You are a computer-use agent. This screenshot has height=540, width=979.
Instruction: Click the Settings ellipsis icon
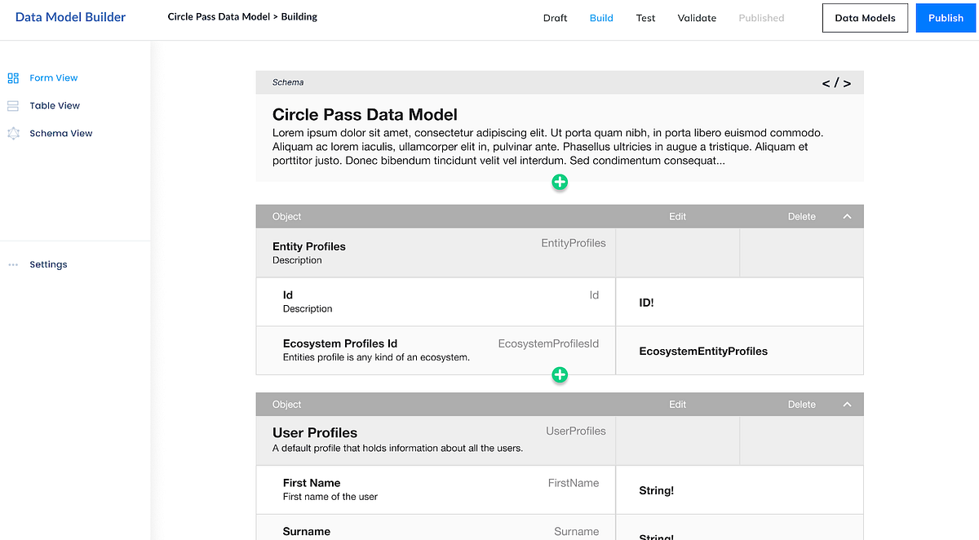[12, 263]
